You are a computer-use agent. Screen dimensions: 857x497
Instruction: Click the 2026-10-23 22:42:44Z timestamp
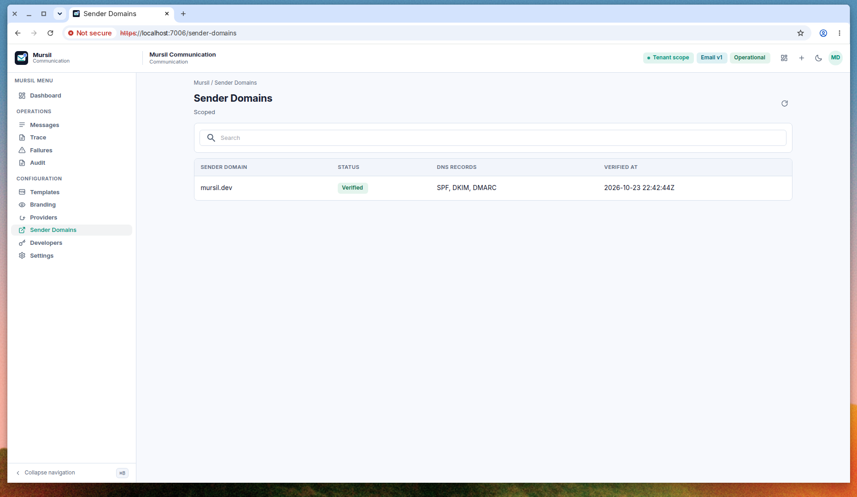(x=640, y=188)
